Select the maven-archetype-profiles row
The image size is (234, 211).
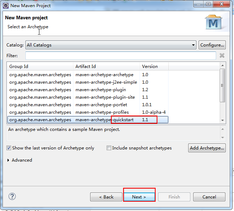pyautogui.click(x=88, y=112)
